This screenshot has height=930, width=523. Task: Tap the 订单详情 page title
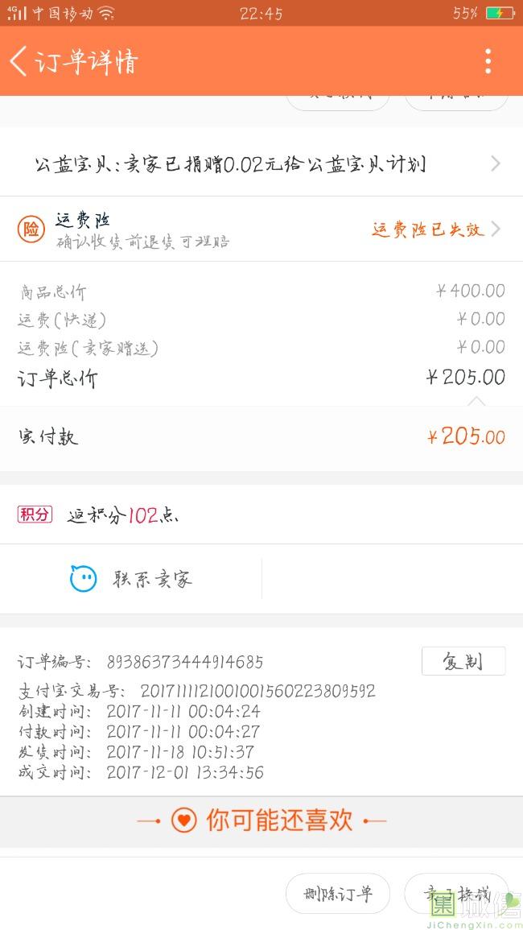pyautogui.click(x=87, y=62)
